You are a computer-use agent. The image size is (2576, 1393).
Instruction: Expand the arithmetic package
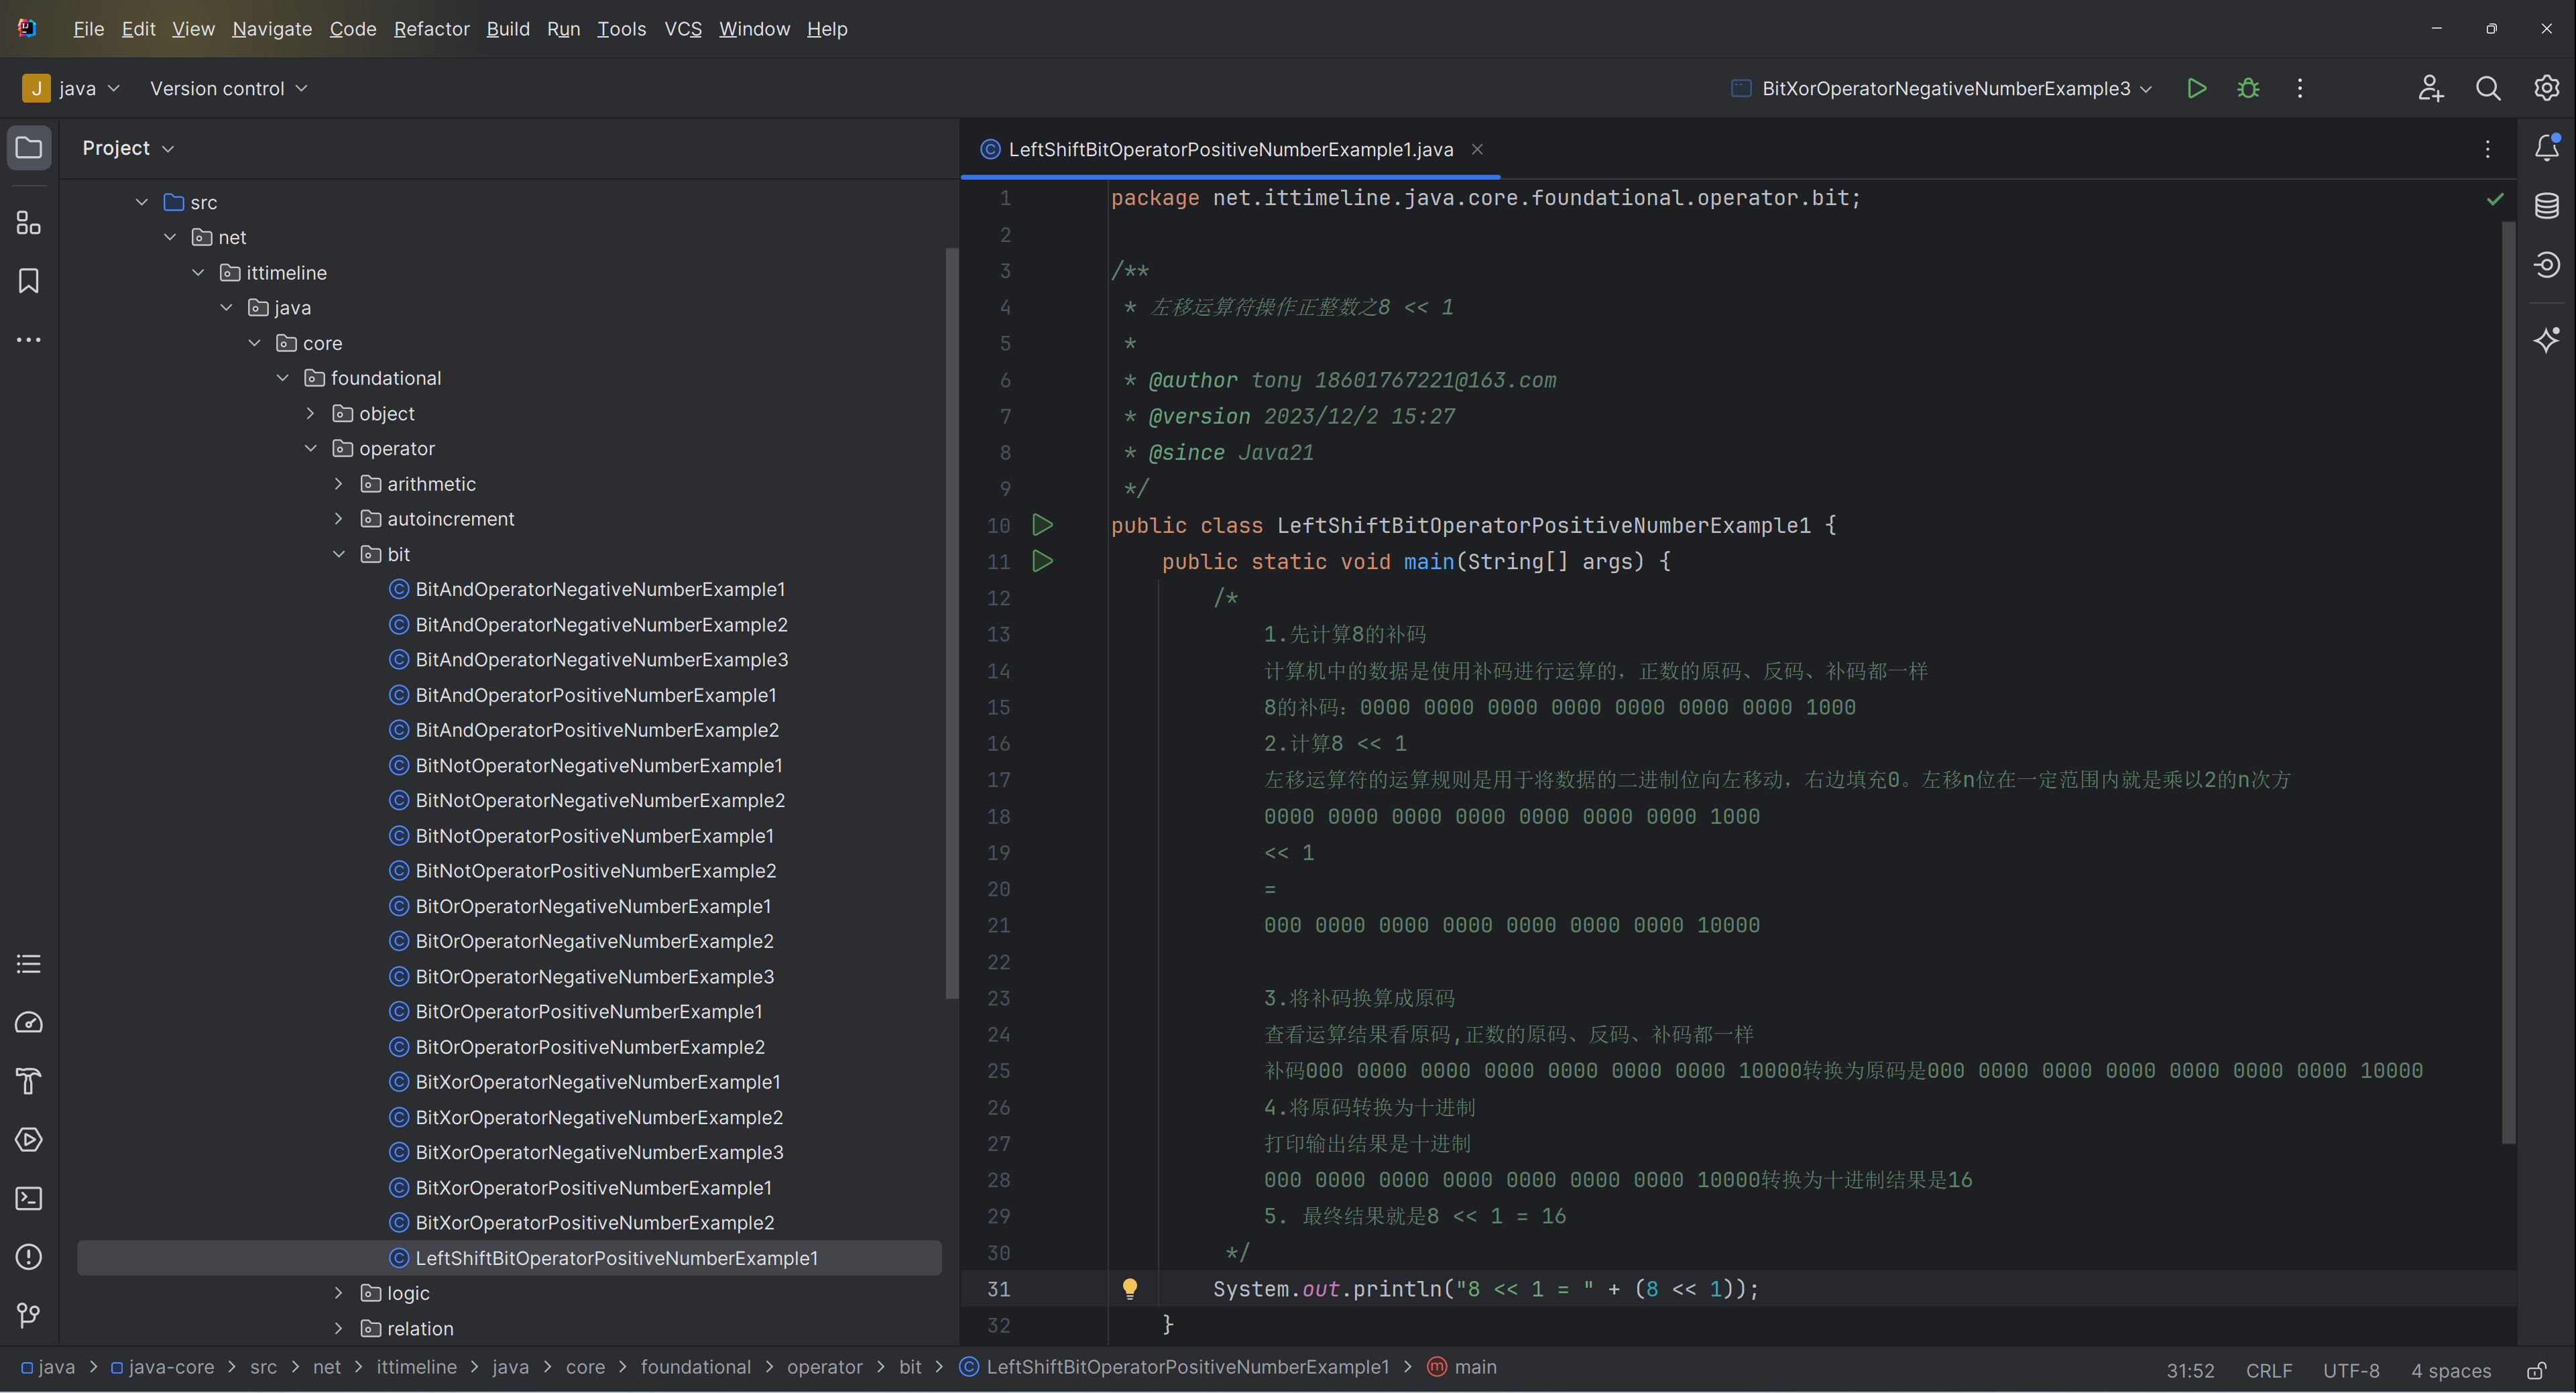point(339,484)
